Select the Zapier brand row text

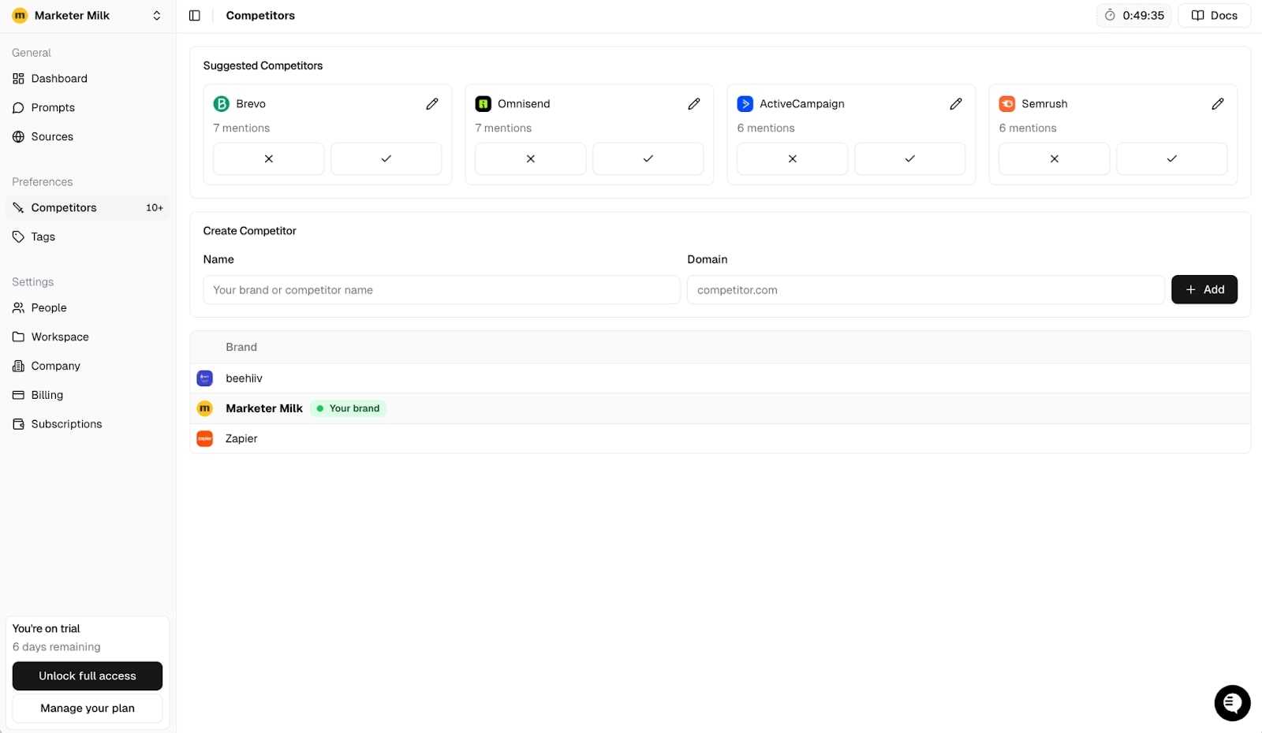241,439
